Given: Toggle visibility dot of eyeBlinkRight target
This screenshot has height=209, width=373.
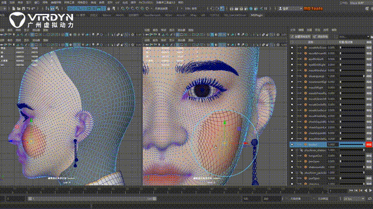Looking at the screenshot, I should (292, 64).
